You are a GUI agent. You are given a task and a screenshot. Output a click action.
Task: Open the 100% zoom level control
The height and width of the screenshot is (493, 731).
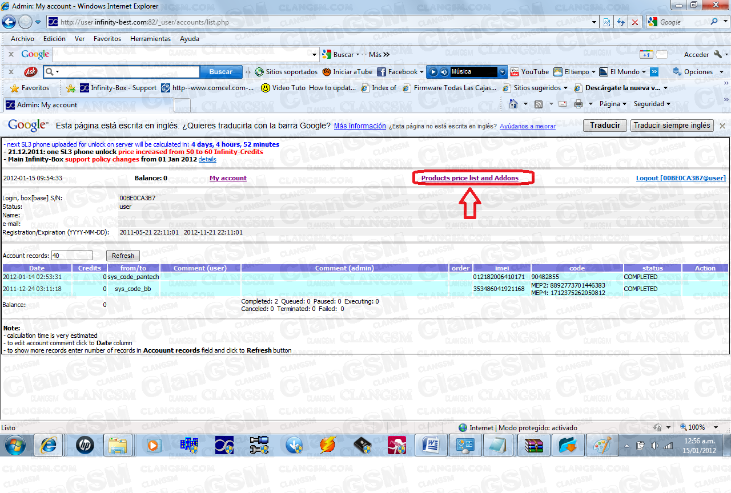click(x=698, y=427)
